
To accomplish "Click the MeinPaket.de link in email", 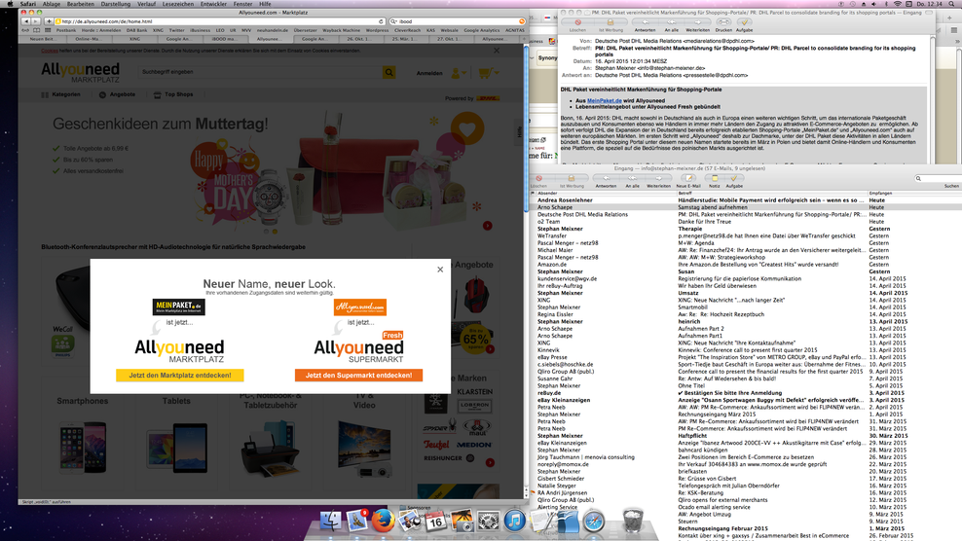I will tap(605, 100).
